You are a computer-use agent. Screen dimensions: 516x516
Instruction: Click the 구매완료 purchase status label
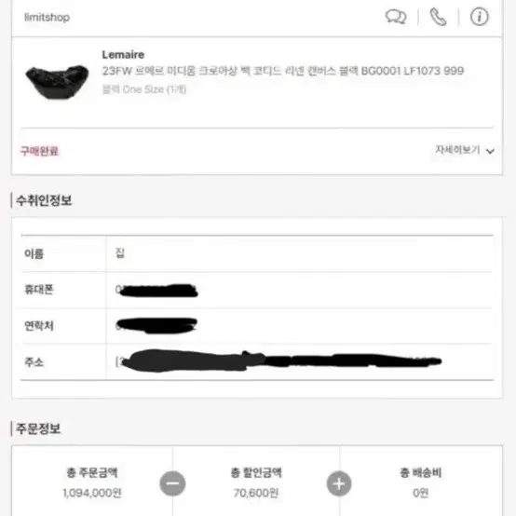(x=39, y=151)
